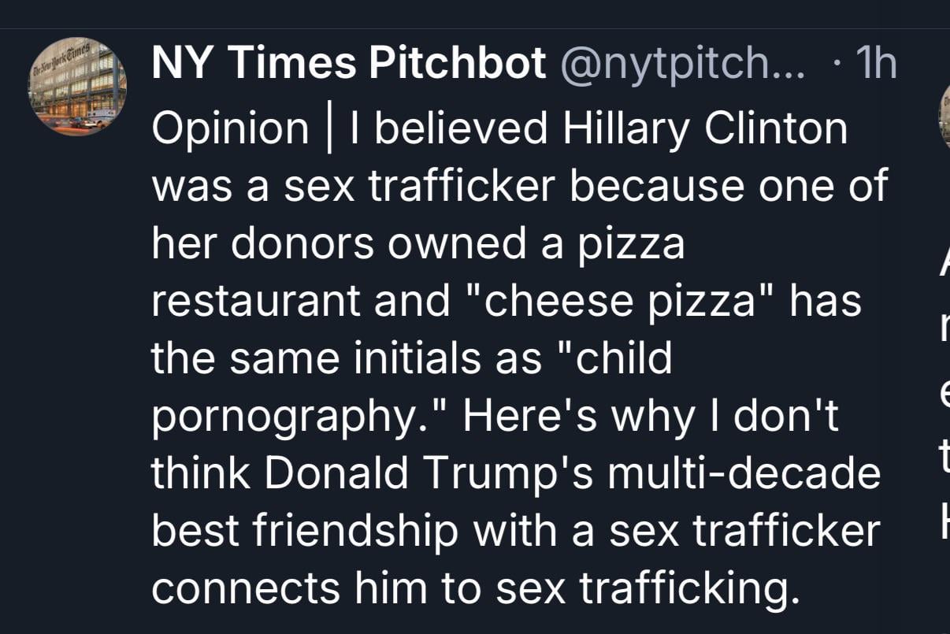Click the "NY Times Pitchbot" display name
The height and width of the screenshot is (634, 950).
point(348,63)
